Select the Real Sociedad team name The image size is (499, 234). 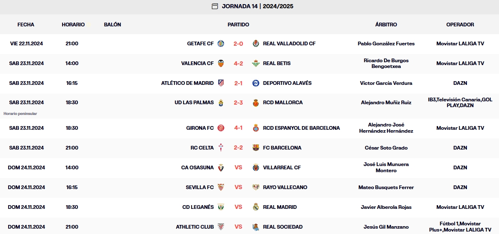coord(282,227)
